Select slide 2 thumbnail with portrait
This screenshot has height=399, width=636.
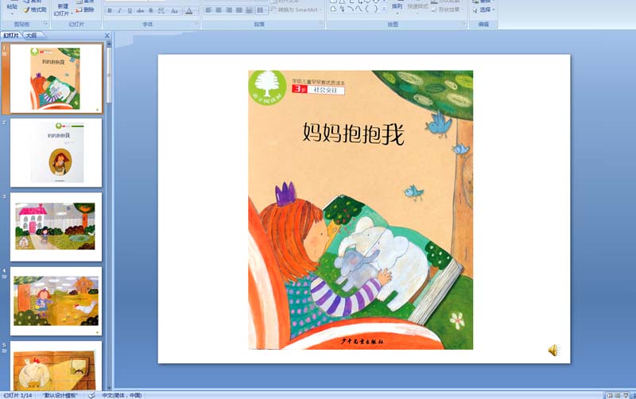[56, 153]
